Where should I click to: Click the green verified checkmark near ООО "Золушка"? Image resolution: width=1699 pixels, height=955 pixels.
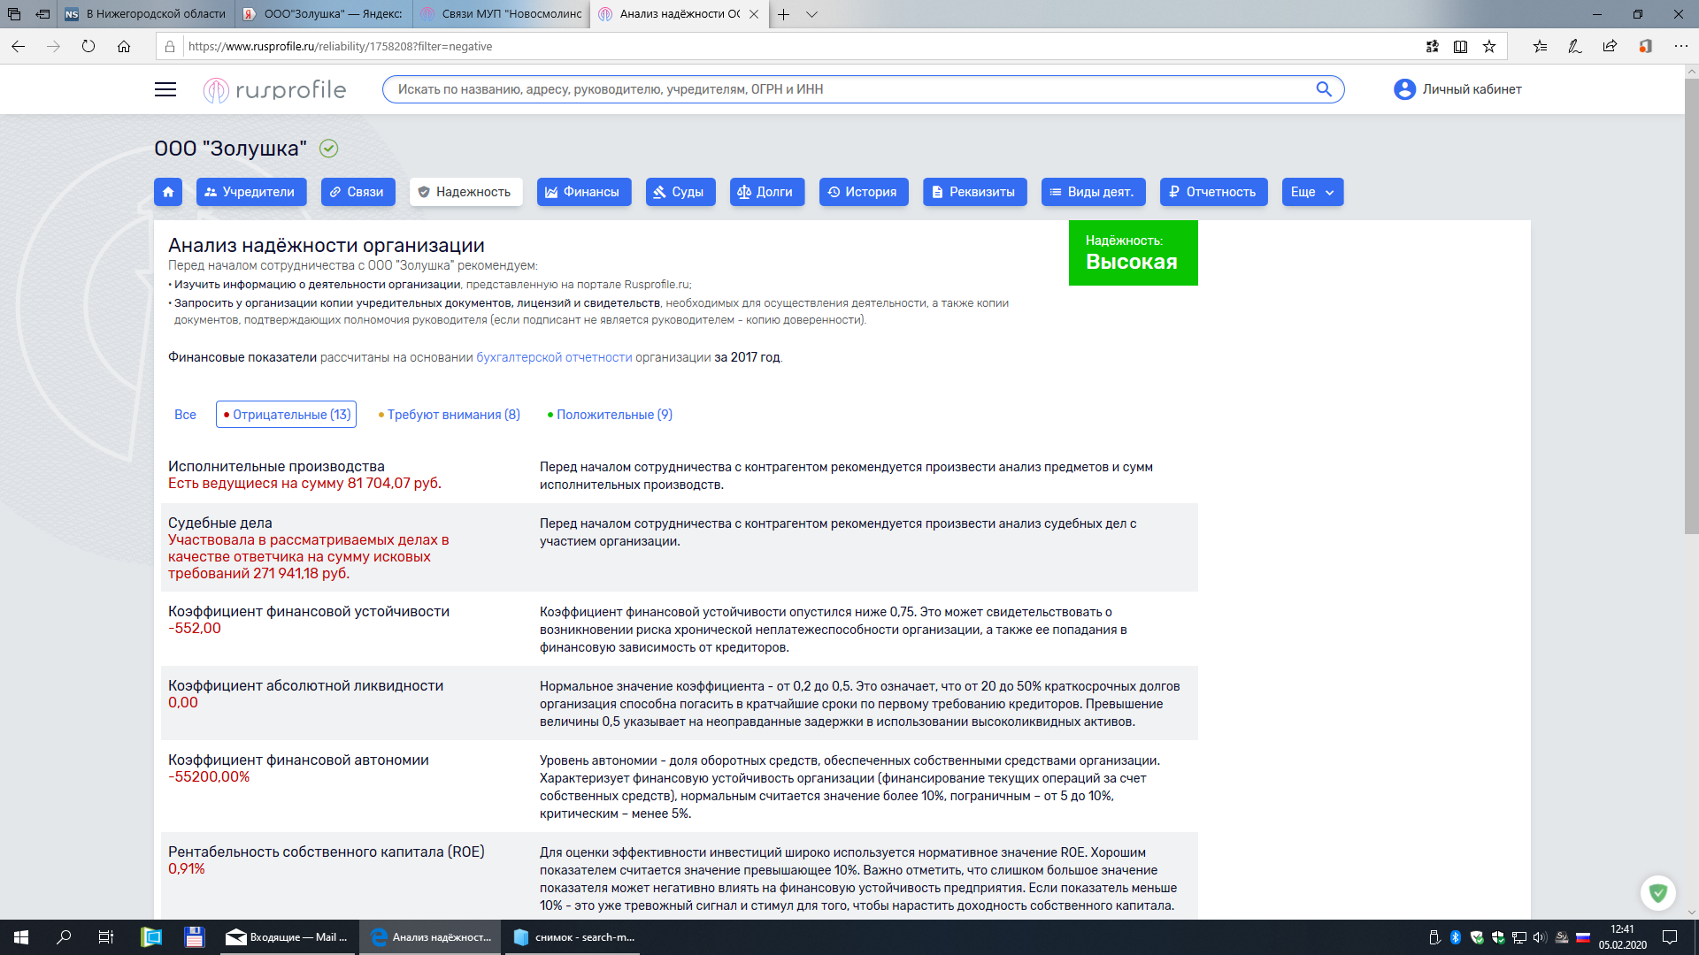pyautogui.click(x=329, y=149)
